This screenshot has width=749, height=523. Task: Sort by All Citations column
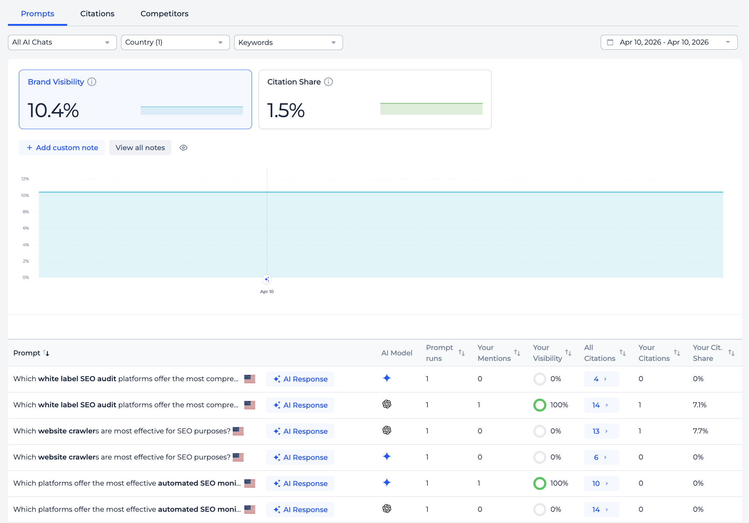point(622,353)
